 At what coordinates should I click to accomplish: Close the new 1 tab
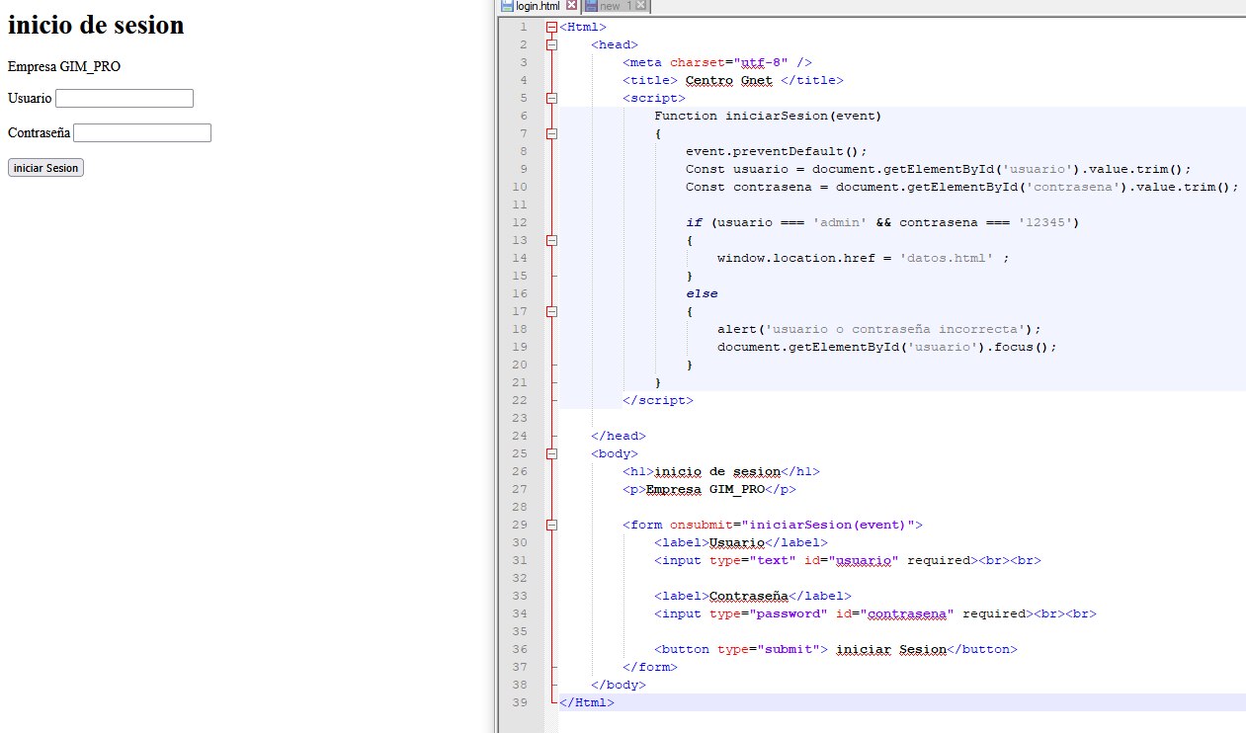pos(640,6)
